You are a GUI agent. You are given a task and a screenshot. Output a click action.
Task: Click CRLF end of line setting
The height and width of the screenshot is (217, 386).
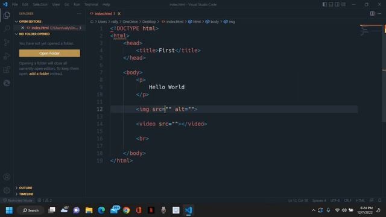tap(347, 201)
